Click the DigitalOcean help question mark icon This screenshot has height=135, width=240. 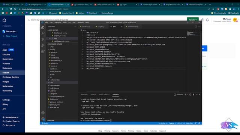click(202, 20)
